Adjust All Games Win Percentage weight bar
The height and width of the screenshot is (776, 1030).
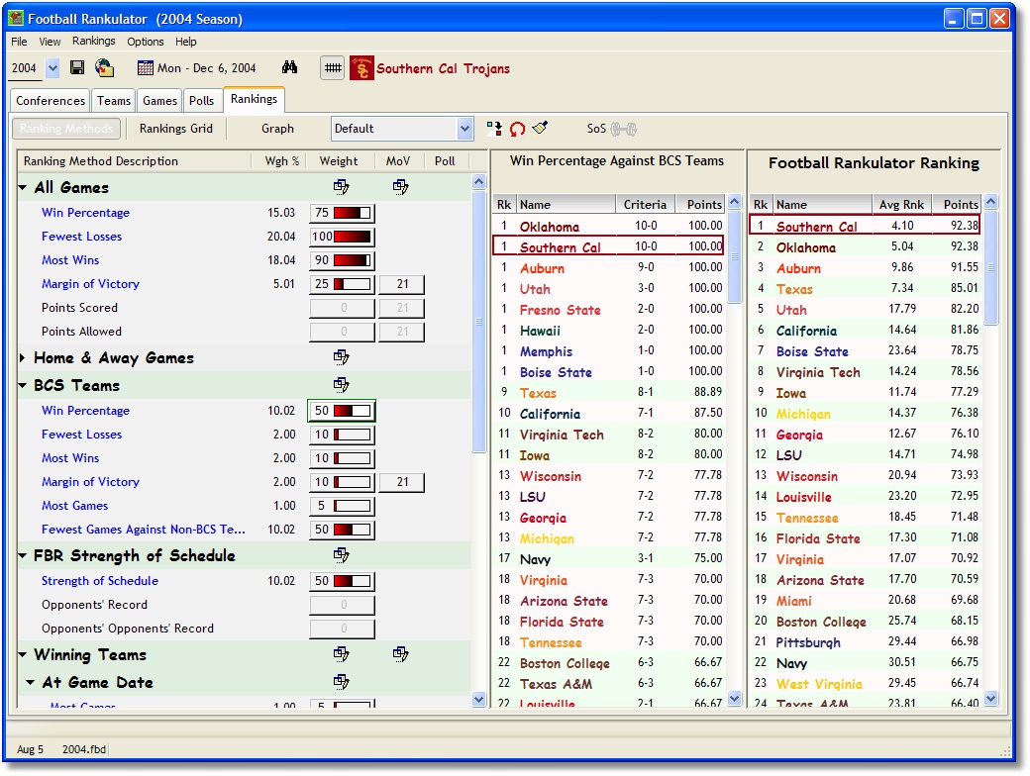click(353, 213)
